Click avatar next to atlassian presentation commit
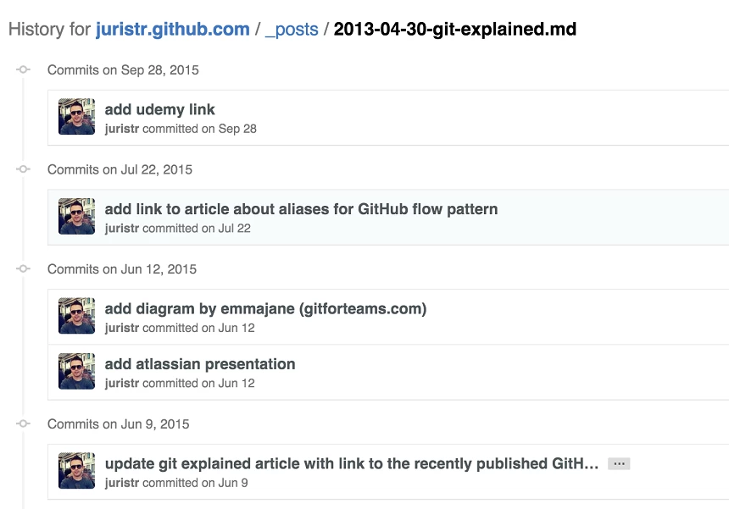 pyautogui.click(x=76, y=372)
